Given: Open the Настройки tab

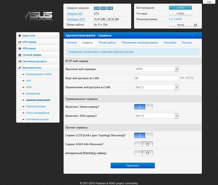Looking at the screenshot, I should coord(170,43).
